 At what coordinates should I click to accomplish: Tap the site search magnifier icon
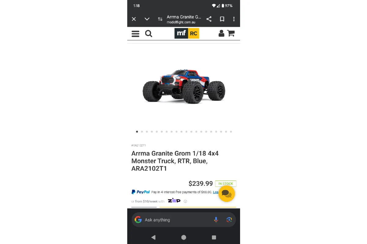(149, 34)
